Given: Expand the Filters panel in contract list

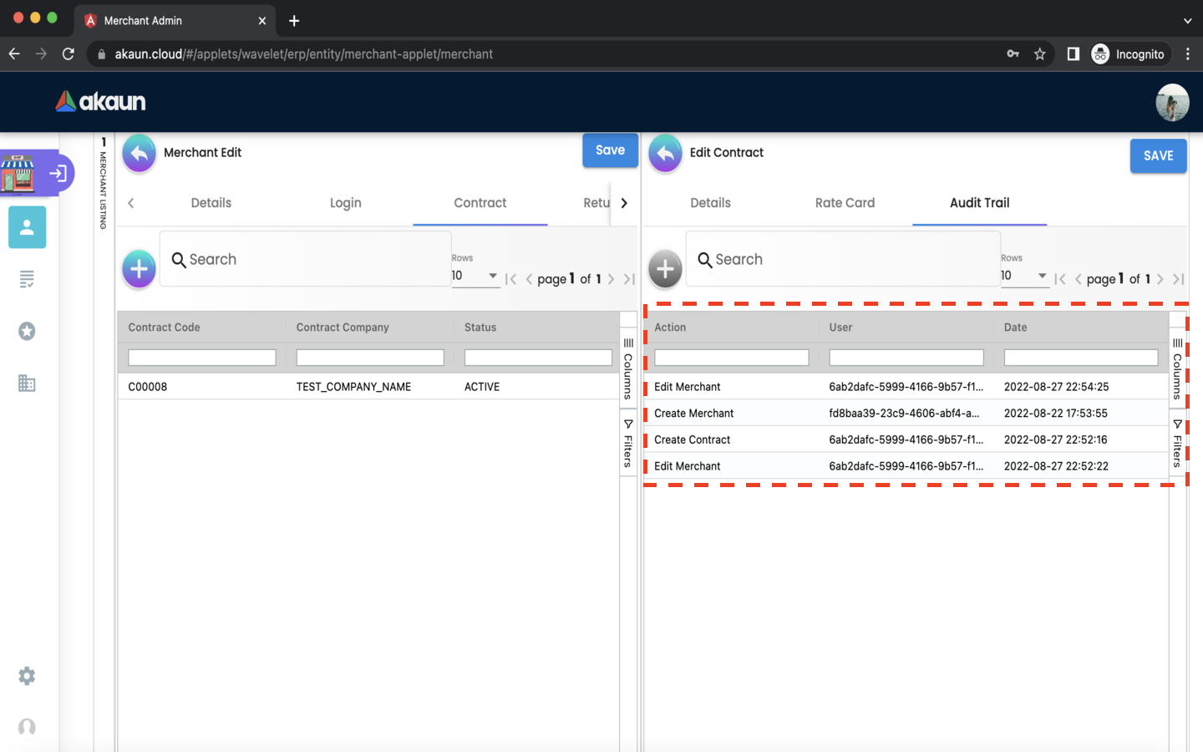Looking at the screenshot, I should pyautogui.click(x=628, y=444).
